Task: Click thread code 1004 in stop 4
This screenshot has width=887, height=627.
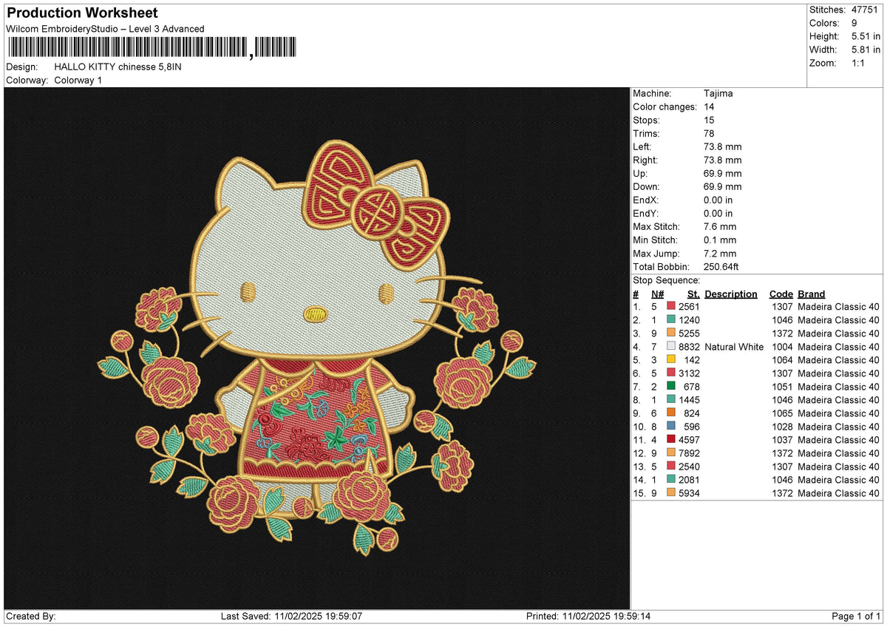Action: coord(781,347)
